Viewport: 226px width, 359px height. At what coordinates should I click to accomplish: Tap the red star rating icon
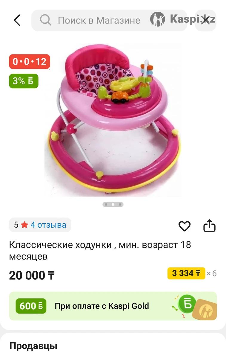point(24,225)
